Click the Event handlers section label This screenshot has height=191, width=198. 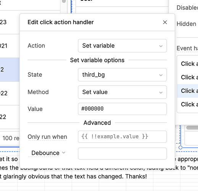coord(187,49)
